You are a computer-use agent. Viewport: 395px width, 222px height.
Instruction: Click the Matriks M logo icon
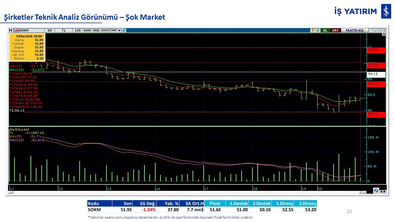(10, 31)
